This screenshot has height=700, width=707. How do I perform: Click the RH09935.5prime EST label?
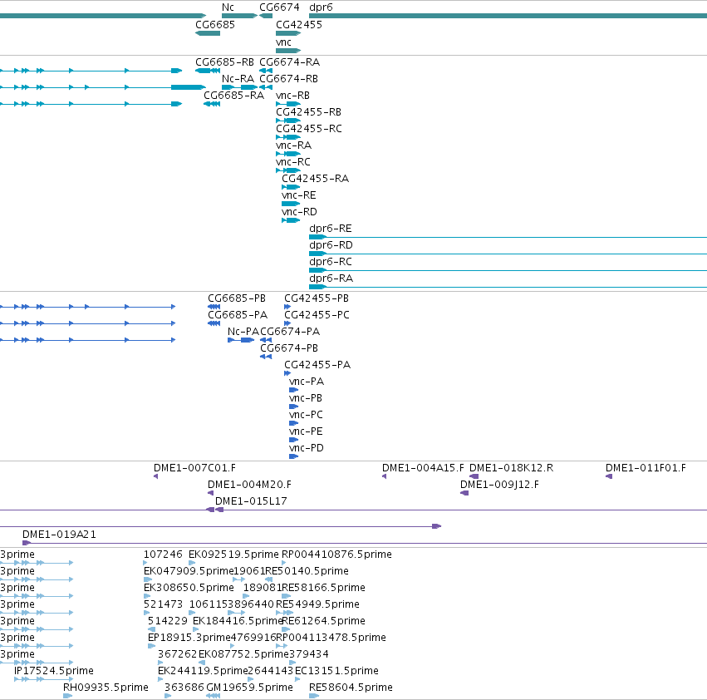click(106, 688)
